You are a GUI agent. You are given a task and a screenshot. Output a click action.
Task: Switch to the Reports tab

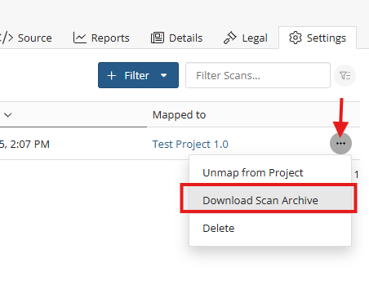[101, 38]
